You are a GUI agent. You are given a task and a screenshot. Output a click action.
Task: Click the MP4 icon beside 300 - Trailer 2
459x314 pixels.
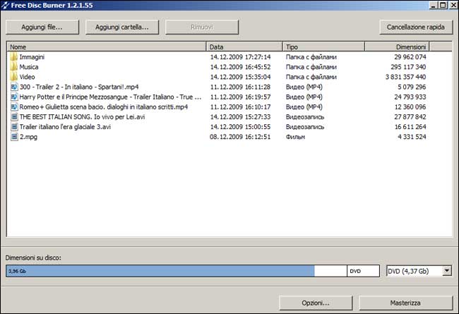[14, 87]
